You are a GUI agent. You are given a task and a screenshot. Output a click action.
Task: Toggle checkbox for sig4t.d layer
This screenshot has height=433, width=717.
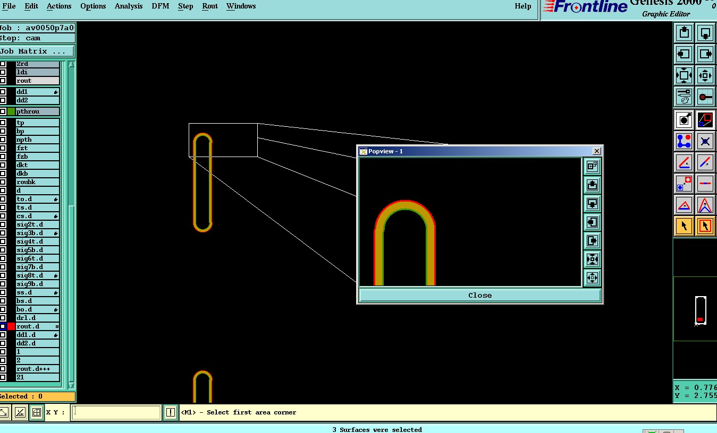[x=3, y=241]
